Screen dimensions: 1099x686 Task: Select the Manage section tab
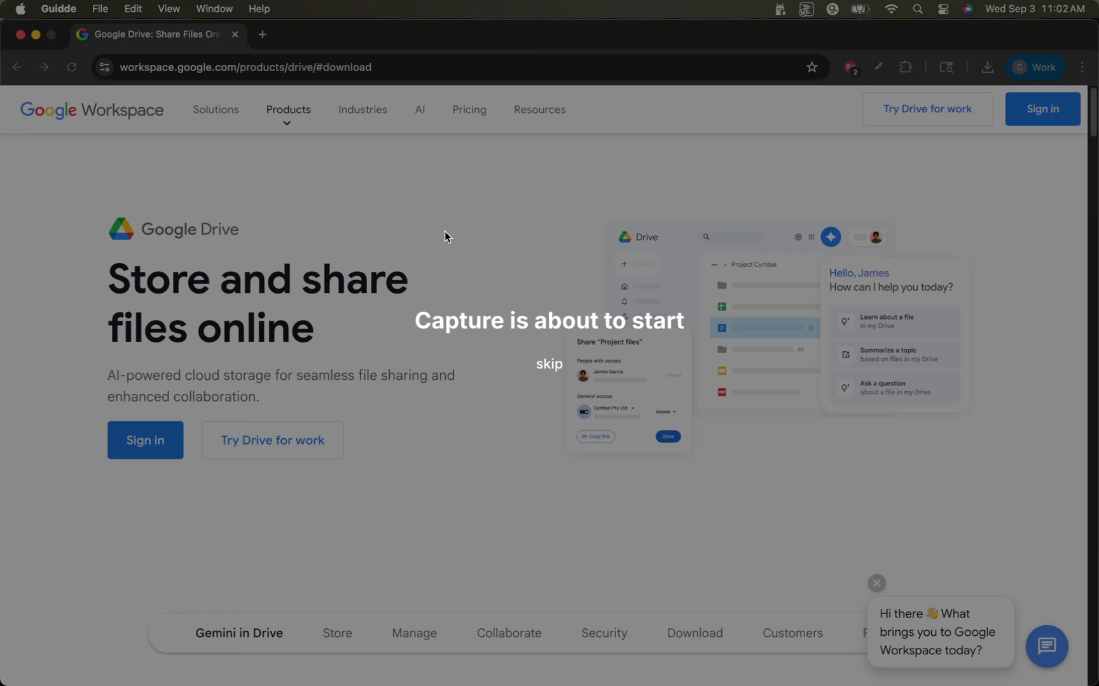tap(414, 633)
